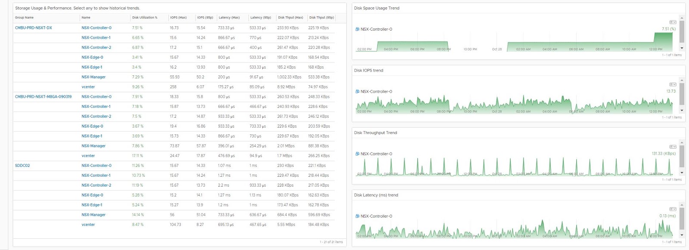Click NSX-Controller-0 icon in Disk Throughput Trend
This screenshot has height=250, width=689.
tap(357, 154)
